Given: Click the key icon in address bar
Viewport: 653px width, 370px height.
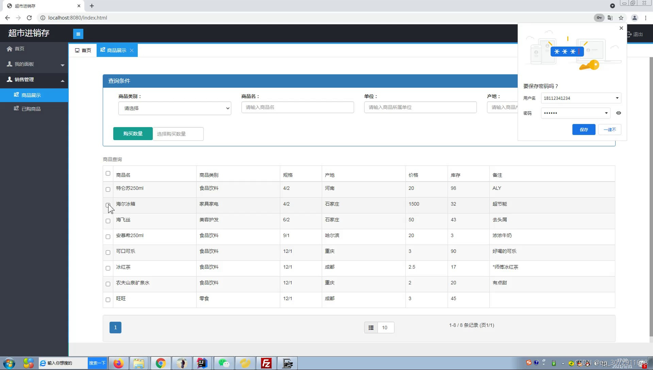Looking at the screenshot, I should (599, 18).
